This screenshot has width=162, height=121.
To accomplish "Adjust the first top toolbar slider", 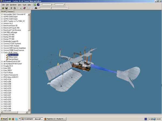I will pyautogui.click(x=47, y=5).
